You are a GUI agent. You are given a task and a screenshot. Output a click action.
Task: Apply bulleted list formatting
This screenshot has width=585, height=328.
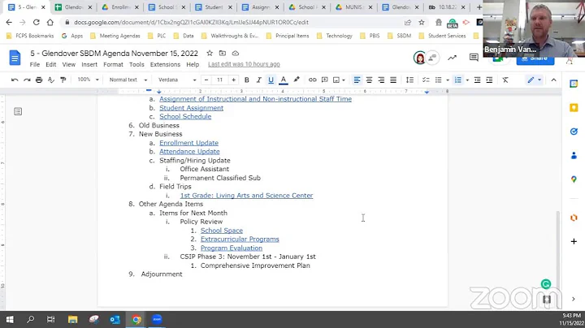click(439, 80)
